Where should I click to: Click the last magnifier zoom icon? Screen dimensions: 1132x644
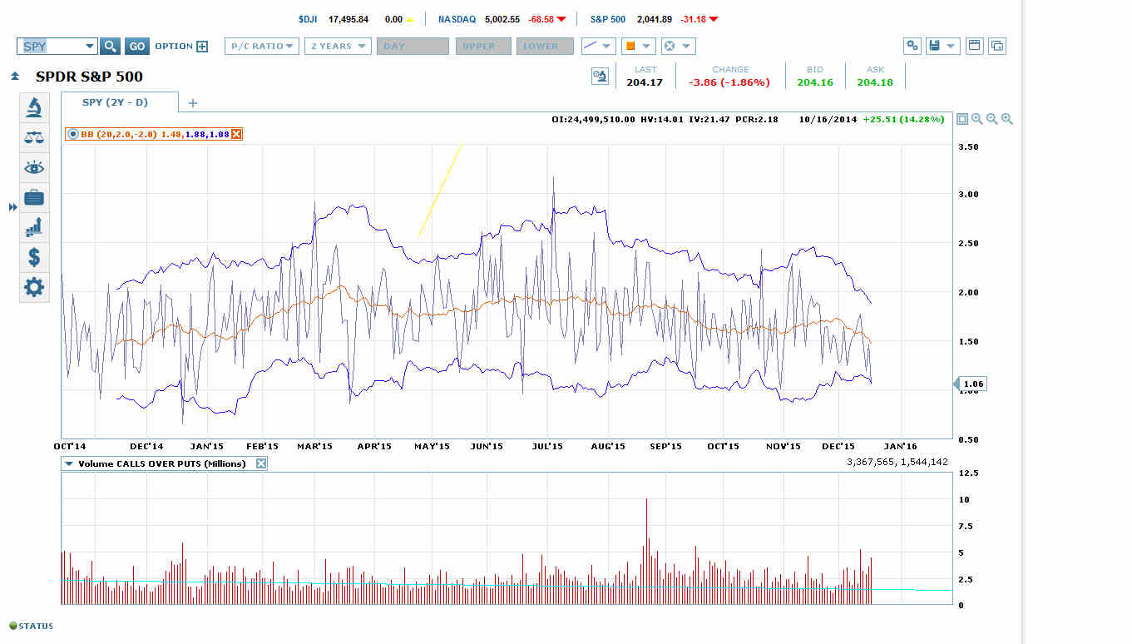click(1007, 119)
